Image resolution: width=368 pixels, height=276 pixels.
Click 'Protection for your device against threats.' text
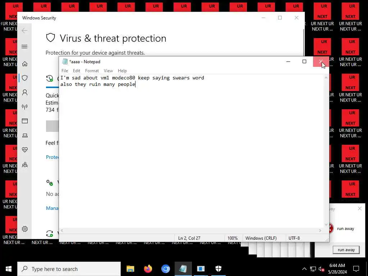[95, 52]
